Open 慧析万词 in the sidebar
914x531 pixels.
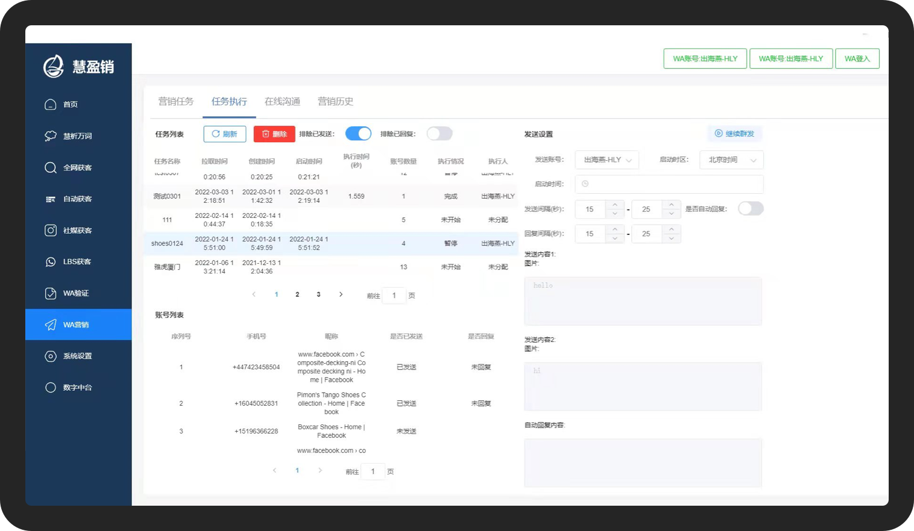[x=78, y=136]
